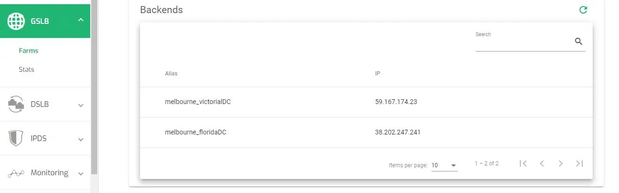Go to previous page of backends
Viewport: 619px width, 193px height.
click(x=542, y=163)
